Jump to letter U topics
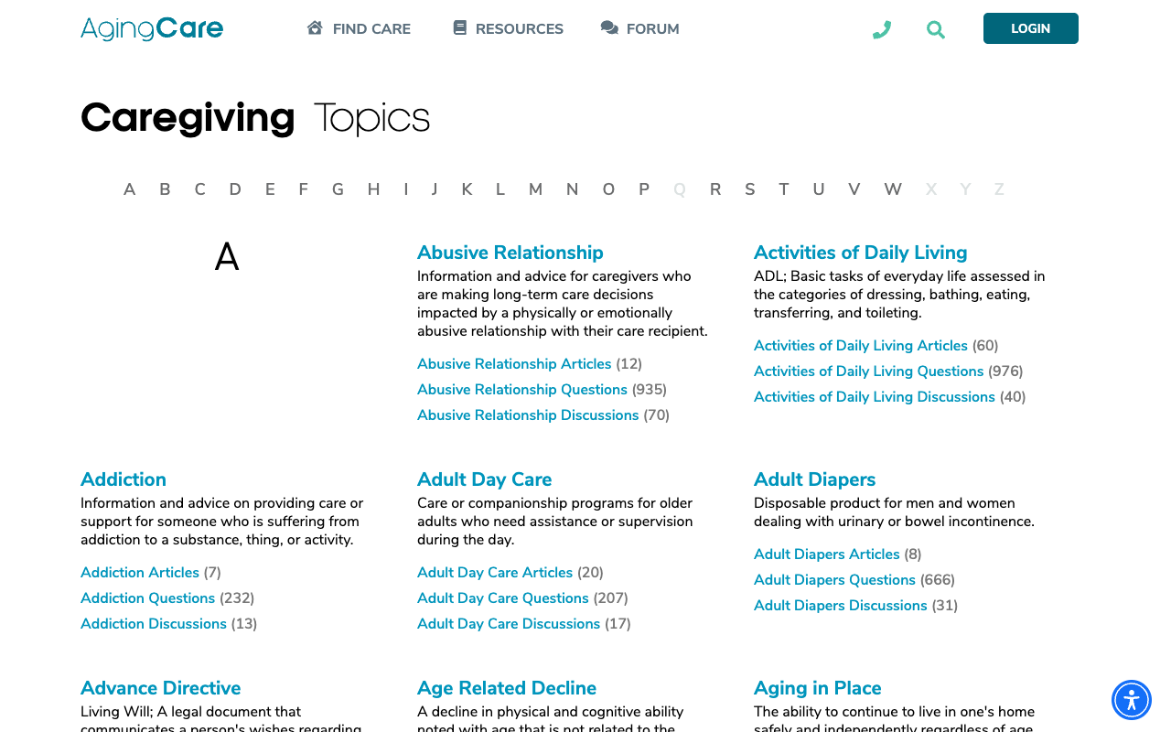 819,189
